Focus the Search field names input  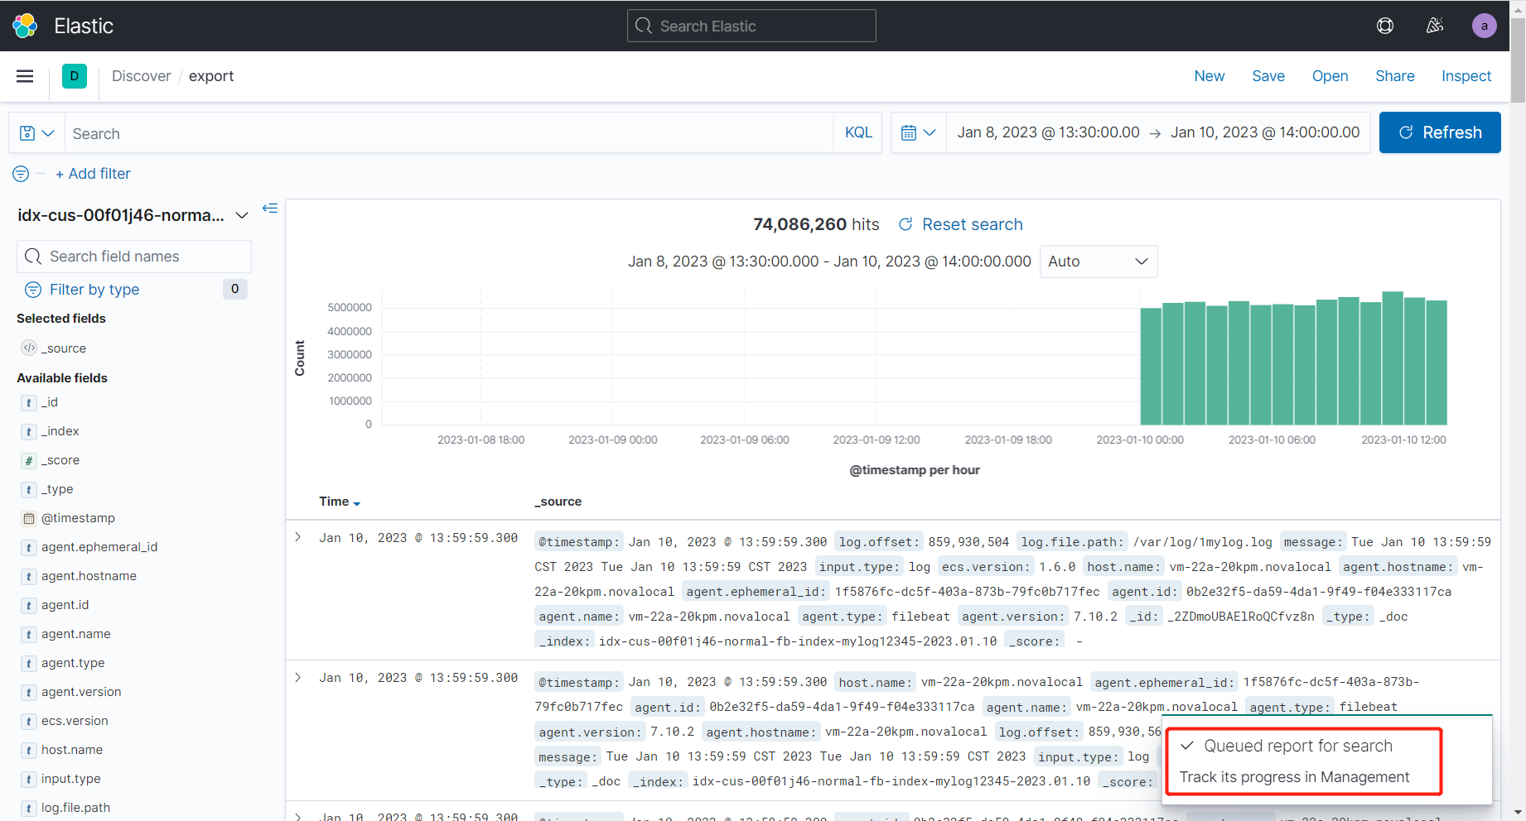click(134, 257)
